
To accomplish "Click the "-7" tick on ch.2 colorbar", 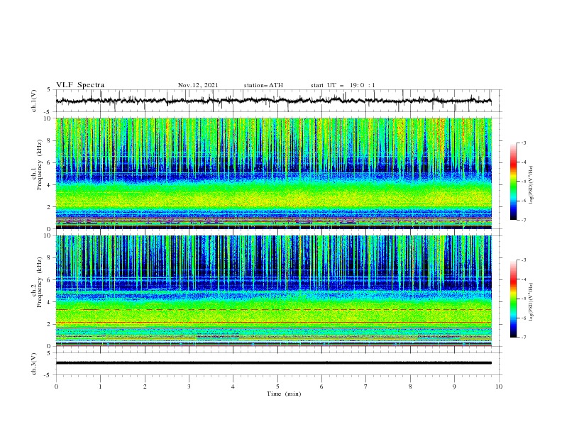I will tap(523, 338).
